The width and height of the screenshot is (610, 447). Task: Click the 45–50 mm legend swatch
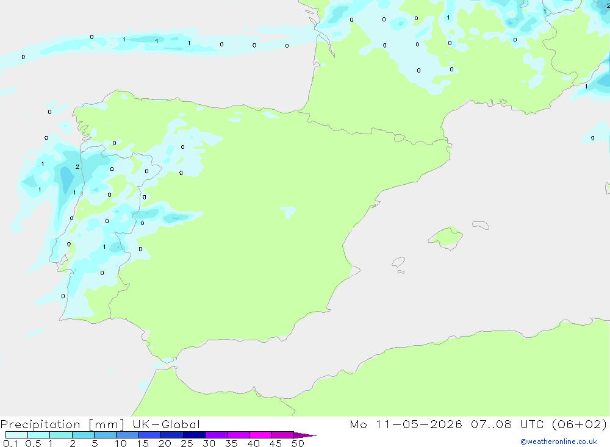(x=283, y=435)
